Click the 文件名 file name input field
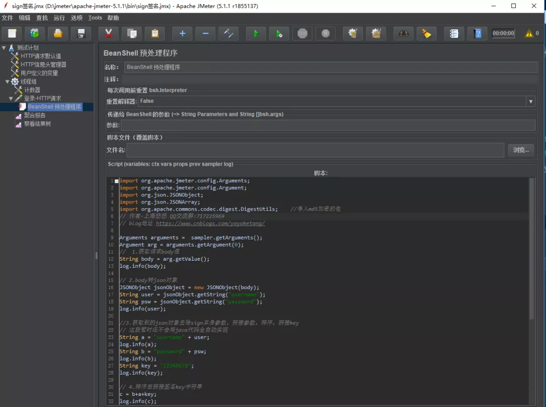This screenshot has height=407, width=546. 315,150
